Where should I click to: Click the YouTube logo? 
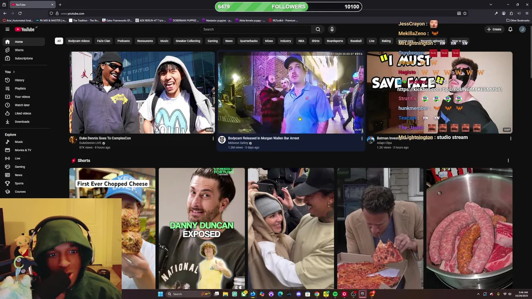26,29
